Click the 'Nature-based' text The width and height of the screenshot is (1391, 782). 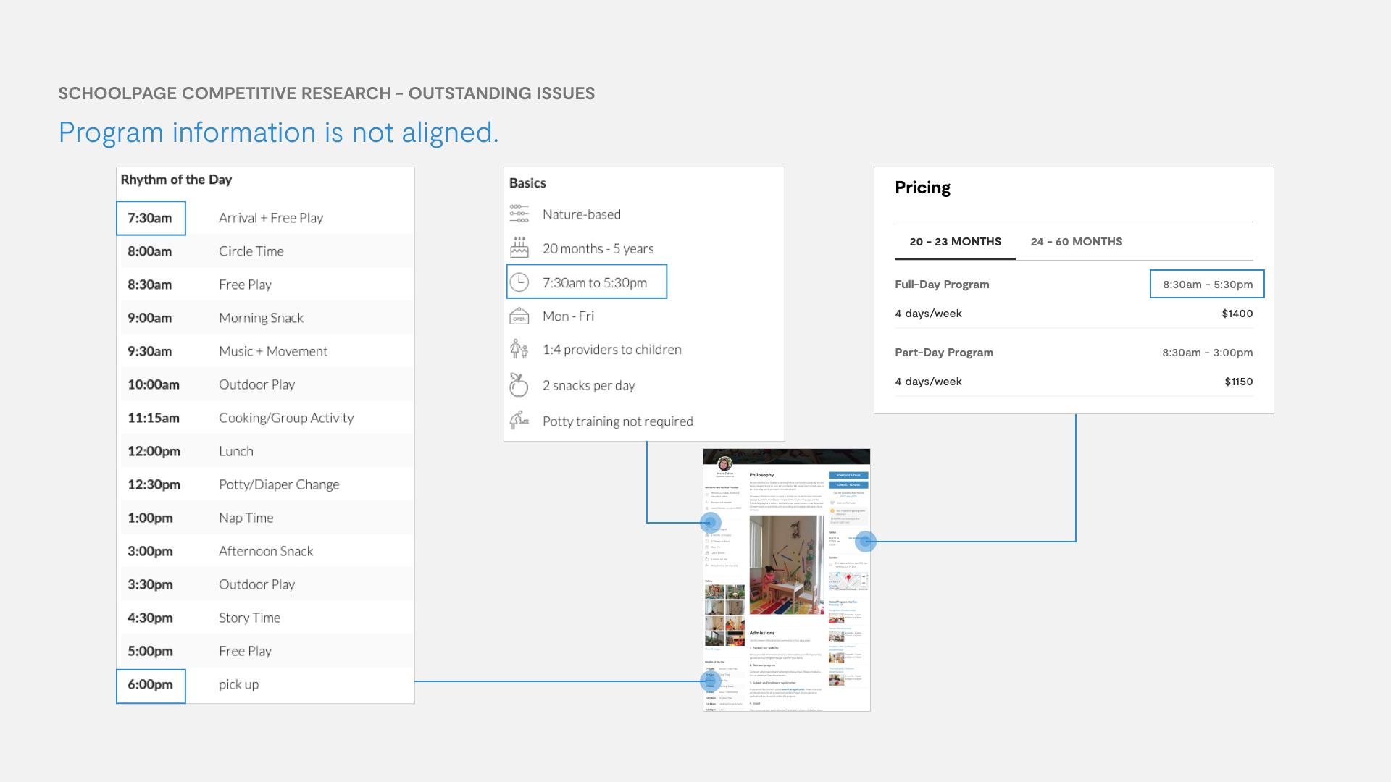tap(582, 214)
